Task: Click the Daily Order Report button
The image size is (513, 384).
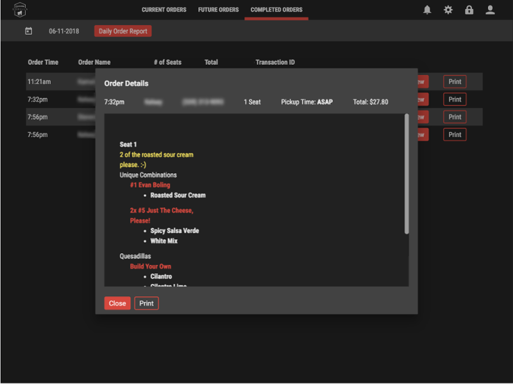Action: (x=123, y=31)
